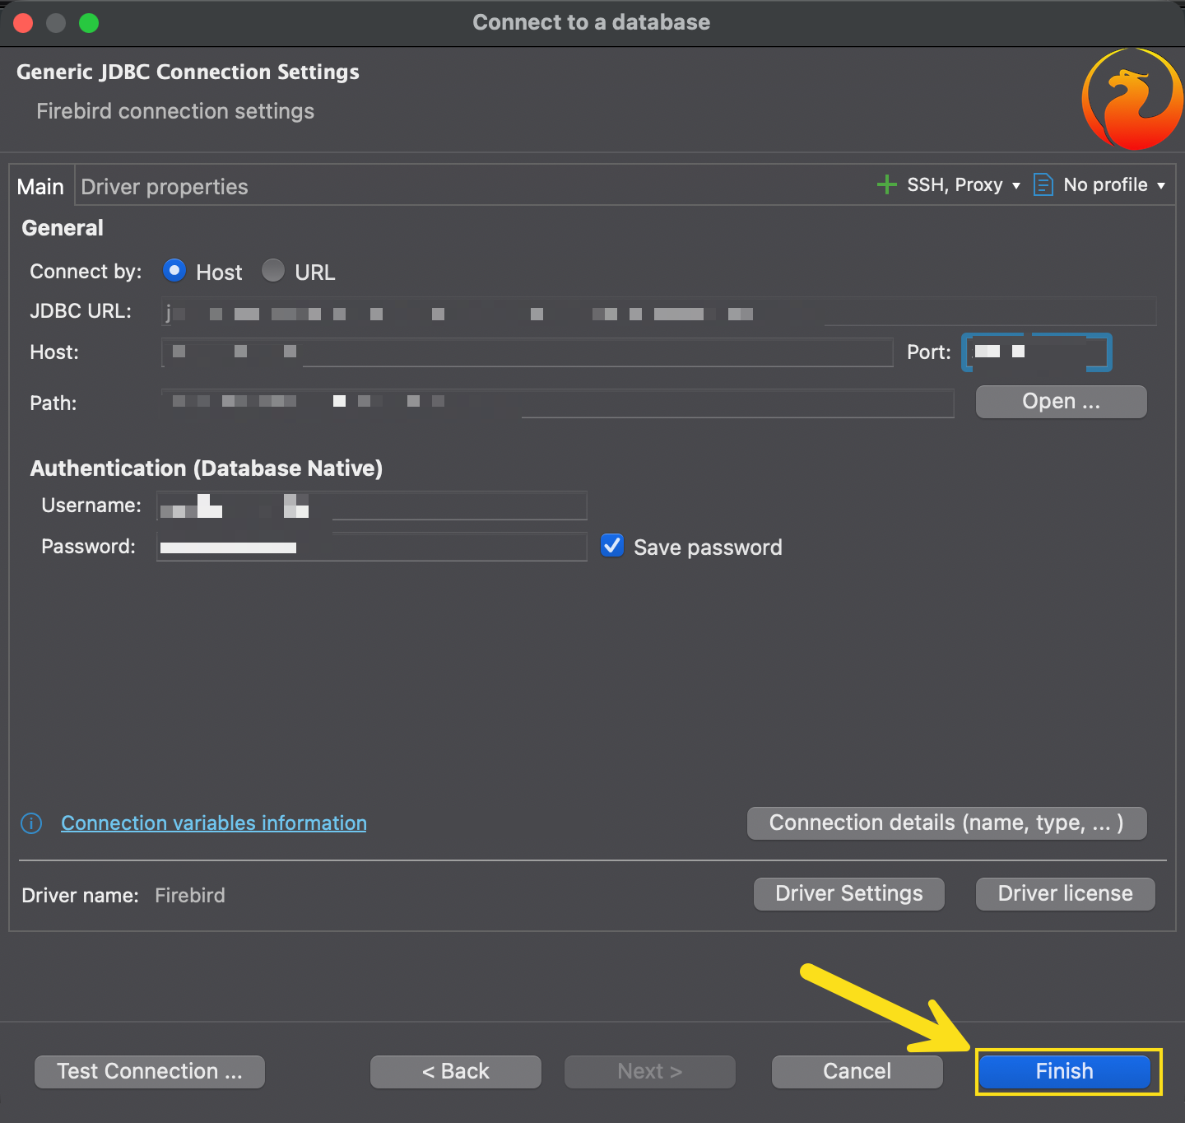Open Connection details (name, type, ...)
Screen dimensions: 1185x1123
click(946, 823)
